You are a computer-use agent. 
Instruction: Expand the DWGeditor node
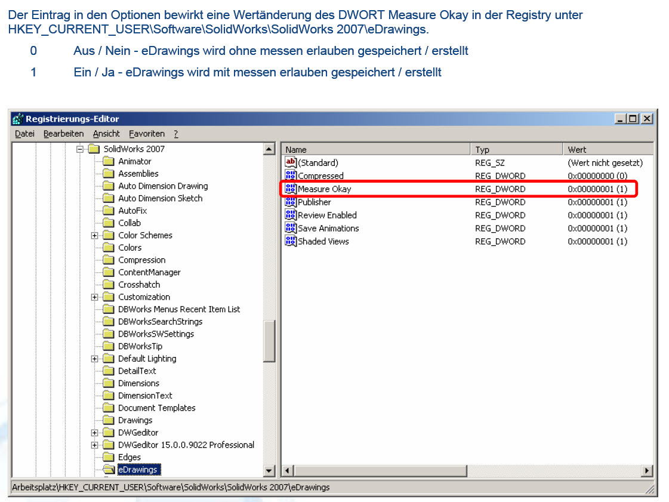pyautogui.click(x=94, y=433)
